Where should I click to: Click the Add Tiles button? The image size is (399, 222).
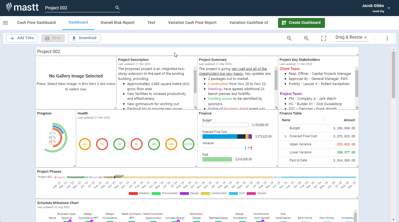point(22,38)
